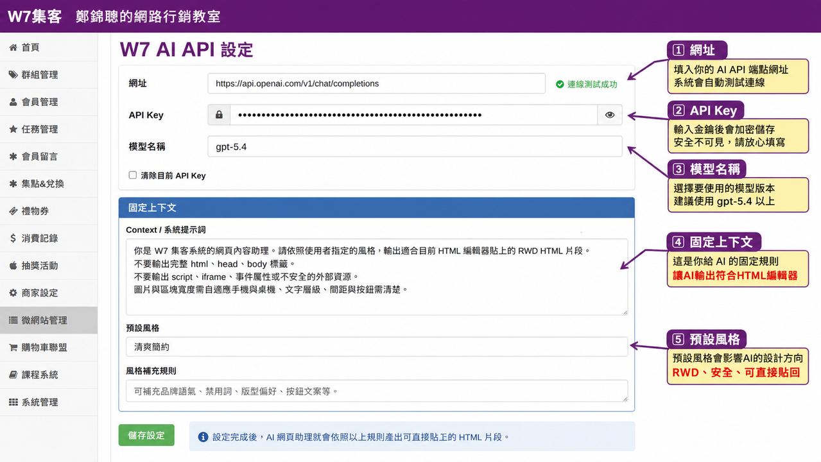The width and height of the screenshot is (821, 462).
Task: Click the list icon beside 微網站管理
Action: pyautogui.click(x=13, y=320)
